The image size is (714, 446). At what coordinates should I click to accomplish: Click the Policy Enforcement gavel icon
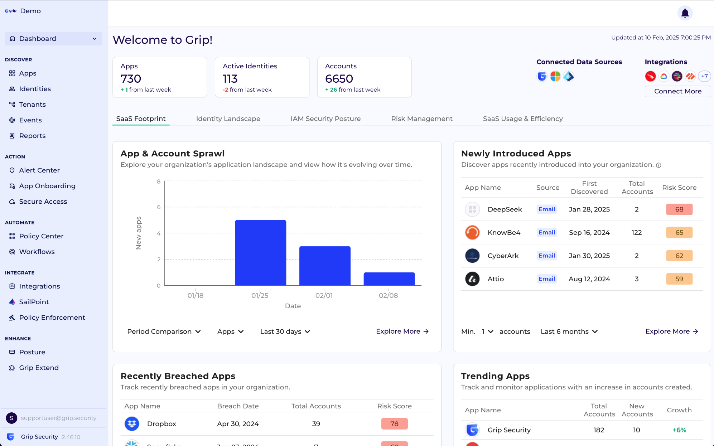click(12, 317)
